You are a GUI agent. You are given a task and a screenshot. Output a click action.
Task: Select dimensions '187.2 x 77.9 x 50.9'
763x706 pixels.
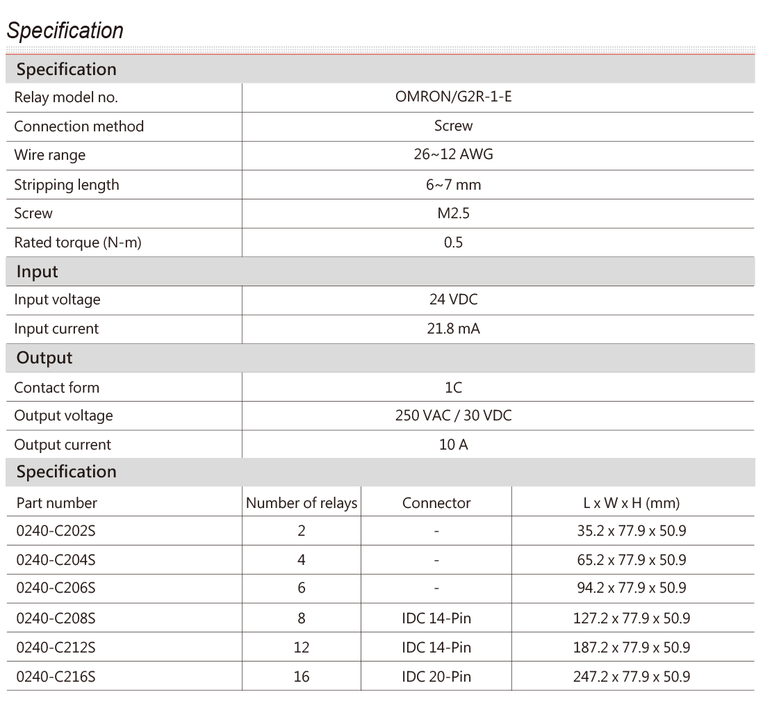[631, 648]
